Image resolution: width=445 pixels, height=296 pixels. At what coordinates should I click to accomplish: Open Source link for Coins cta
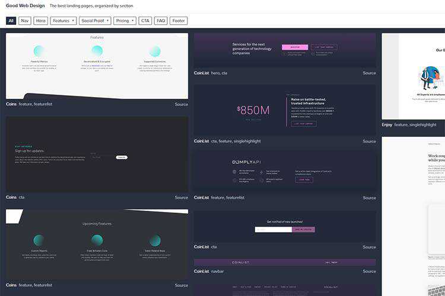(x=181, y=198)
